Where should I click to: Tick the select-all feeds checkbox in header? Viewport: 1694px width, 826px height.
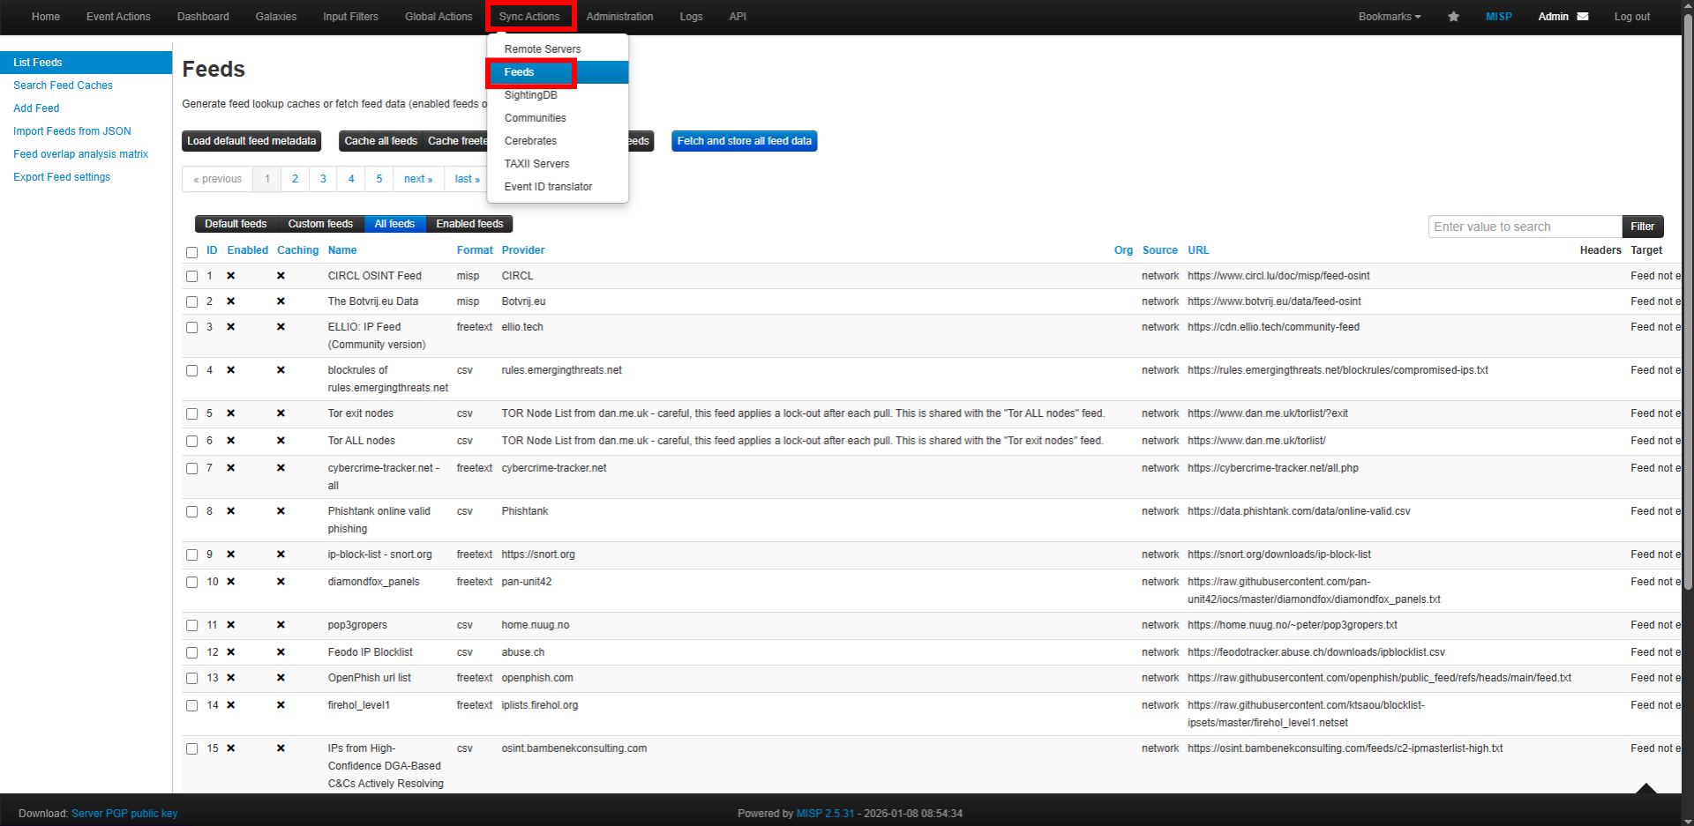point(191,252)
